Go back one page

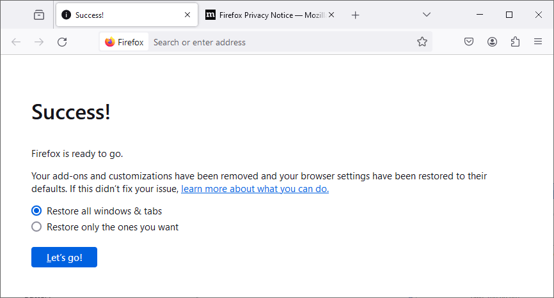pos(16,42)
